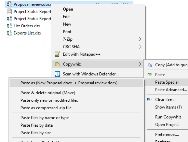Image resolution: width=188 pixels, height=142 pixels.
Task: Select Paste as compressed .zip file
Action: [x=76, y=108]
